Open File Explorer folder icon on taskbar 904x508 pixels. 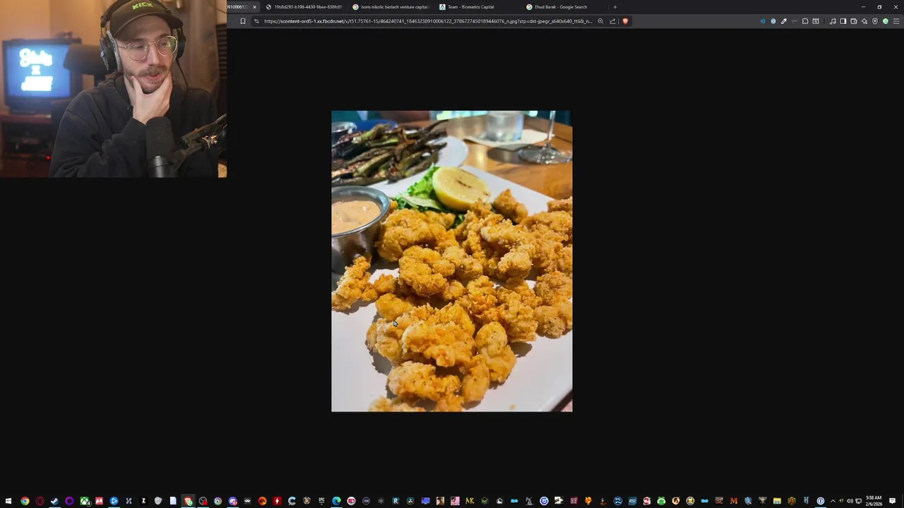coord(777,501)
